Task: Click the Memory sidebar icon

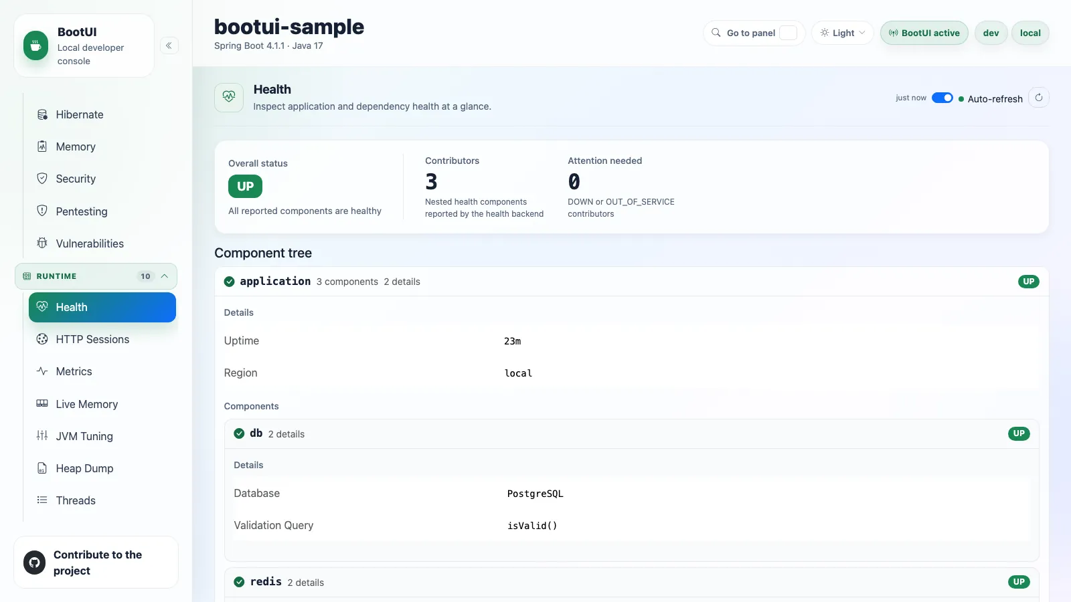Action: (42, 146)
